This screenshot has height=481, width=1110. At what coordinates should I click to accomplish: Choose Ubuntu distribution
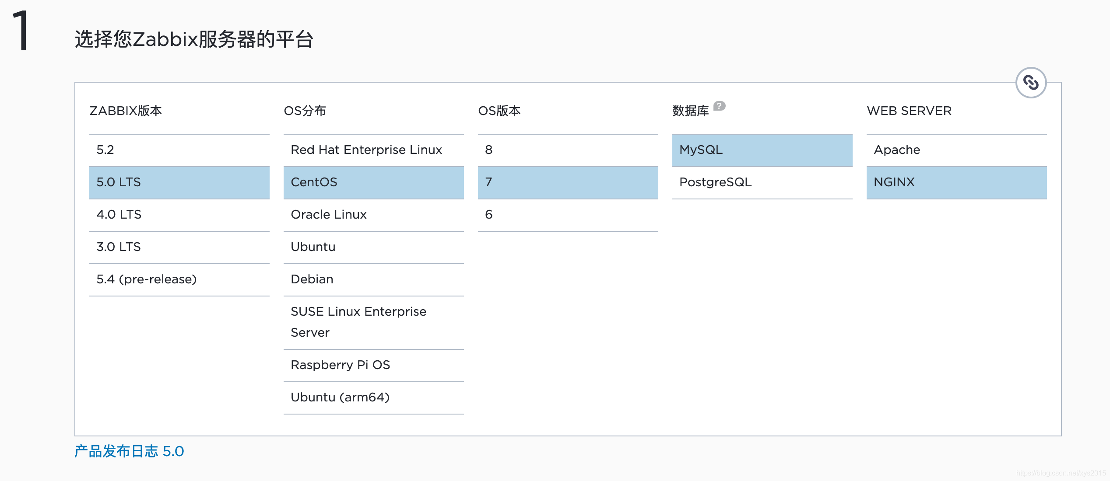click(x=374, y=247)
